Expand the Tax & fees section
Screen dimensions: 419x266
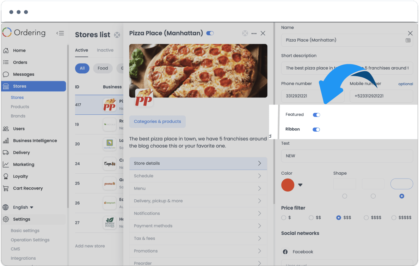198,238
